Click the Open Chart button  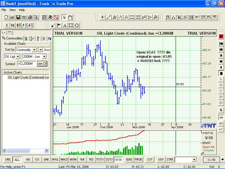[42, 64]
